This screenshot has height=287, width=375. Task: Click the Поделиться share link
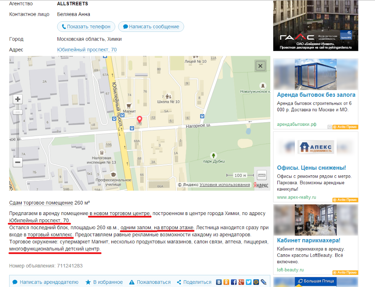point(194,282)
